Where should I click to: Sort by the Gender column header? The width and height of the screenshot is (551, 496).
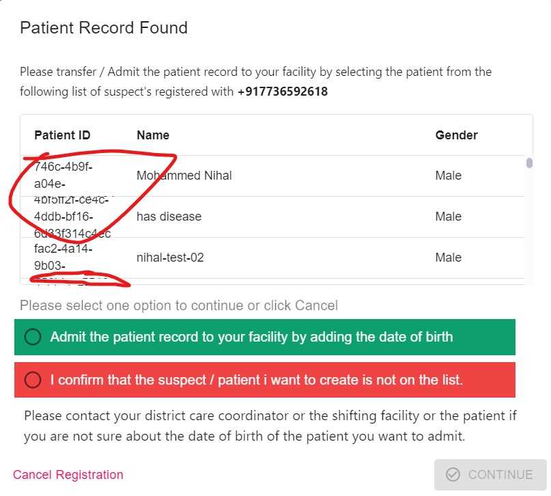pyautogui.click(x=456, y=135)
